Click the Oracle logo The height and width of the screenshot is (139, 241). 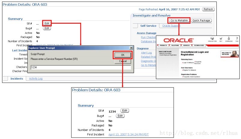(x=179, y=40)
